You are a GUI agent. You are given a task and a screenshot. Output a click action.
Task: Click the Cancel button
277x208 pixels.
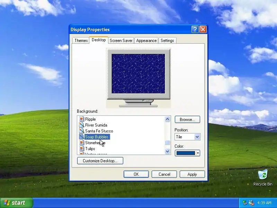point(164,174)
